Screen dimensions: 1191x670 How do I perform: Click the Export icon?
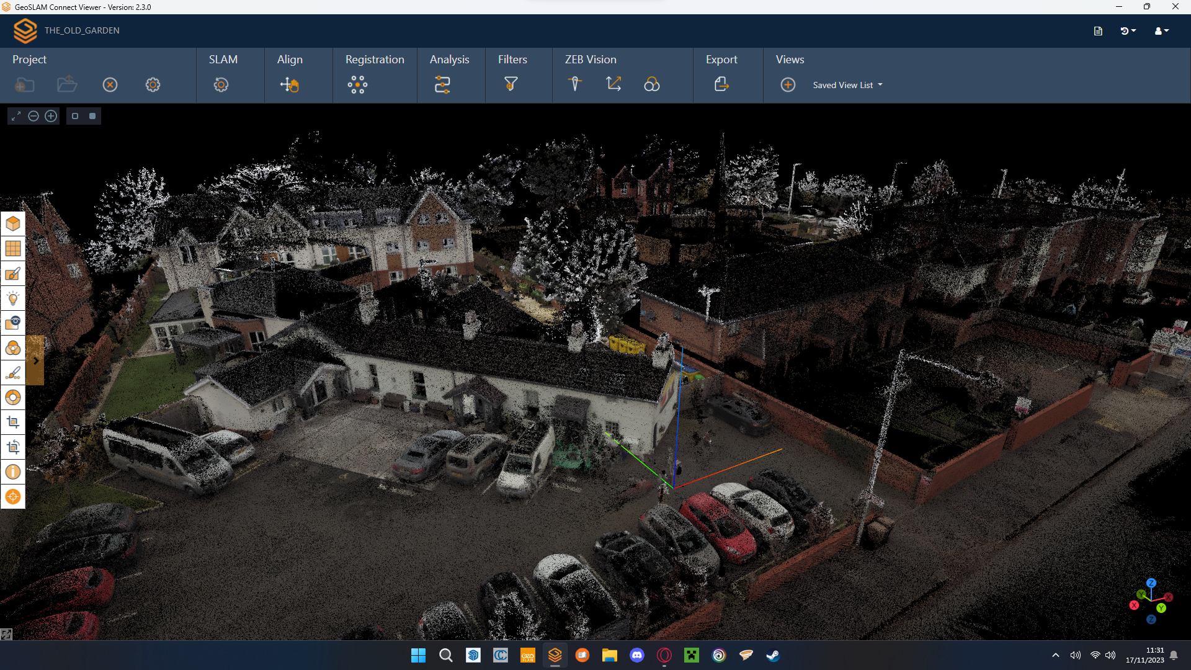coord(721,84)
